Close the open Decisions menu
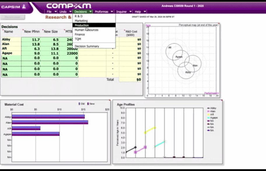 [81, 12]
